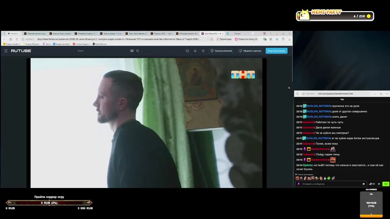The height and width of the screenshot is (219, 390).
Task: Open on-screen keyboard icon in search
Action: (x=132, y=51)
